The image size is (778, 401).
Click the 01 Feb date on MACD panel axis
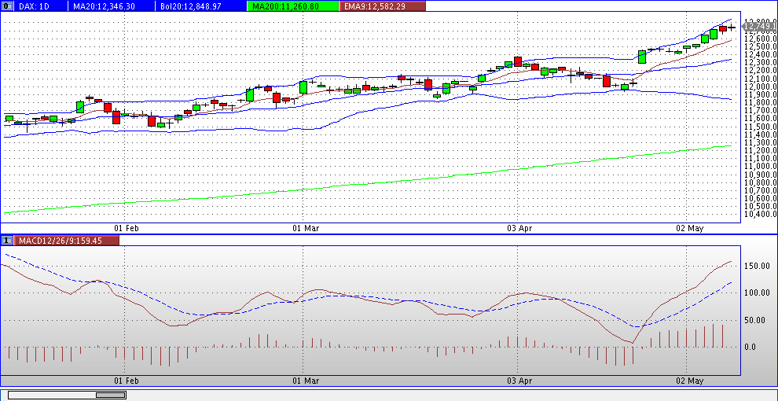126,381
